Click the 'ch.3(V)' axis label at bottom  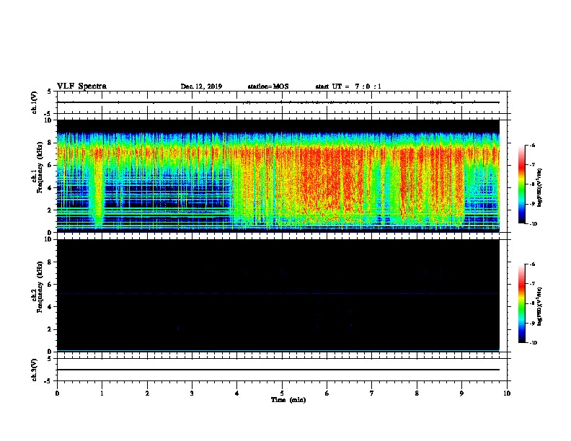pos(35,370)
